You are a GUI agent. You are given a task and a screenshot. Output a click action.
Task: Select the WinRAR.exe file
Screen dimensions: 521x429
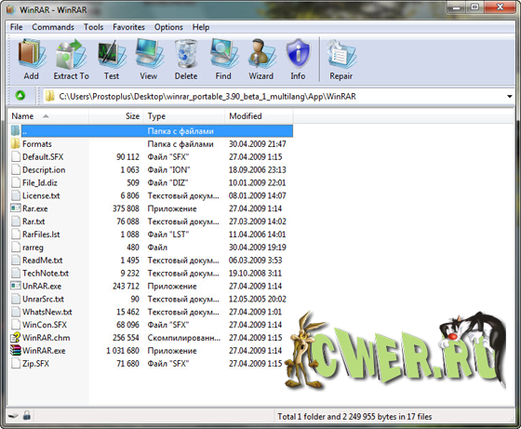(x=44, y=351)
